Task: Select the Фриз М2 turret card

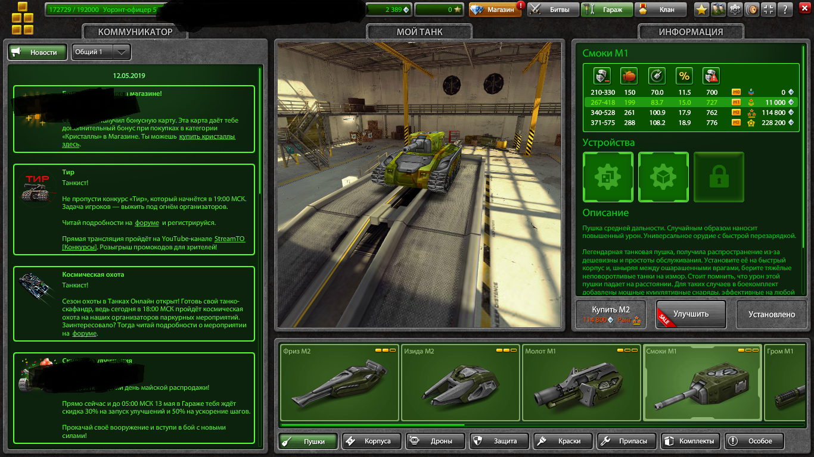Action: [339, 383]
